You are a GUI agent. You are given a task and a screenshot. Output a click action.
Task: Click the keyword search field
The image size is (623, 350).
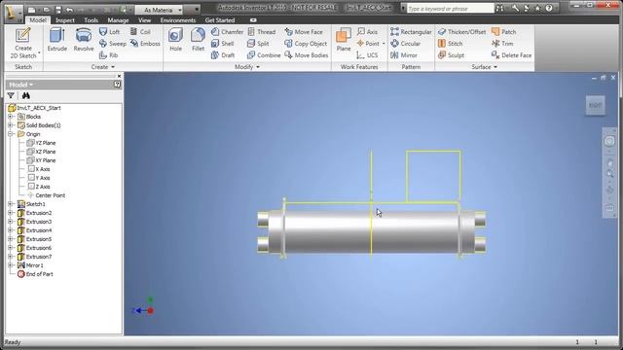tap(450, 9)
